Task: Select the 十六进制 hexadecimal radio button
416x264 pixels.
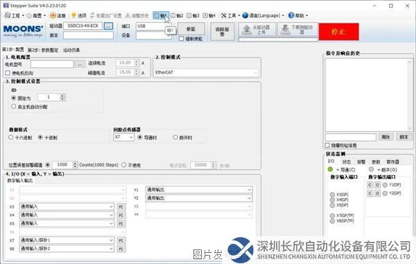Action: click(x=11, y=137)
